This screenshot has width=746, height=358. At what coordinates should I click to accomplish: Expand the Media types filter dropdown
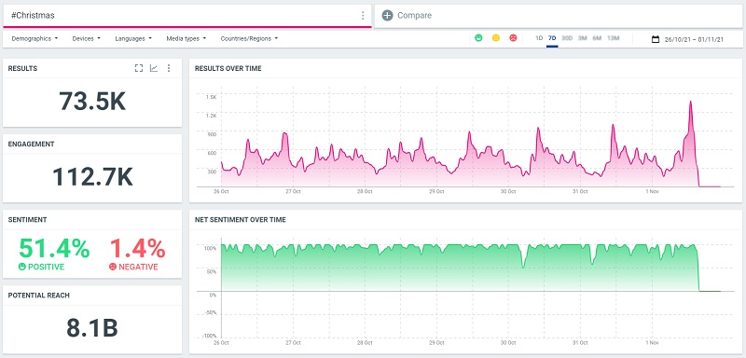coord(186,39)
